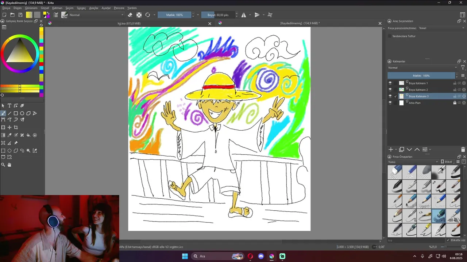Move the layer down

coord(409,150)
